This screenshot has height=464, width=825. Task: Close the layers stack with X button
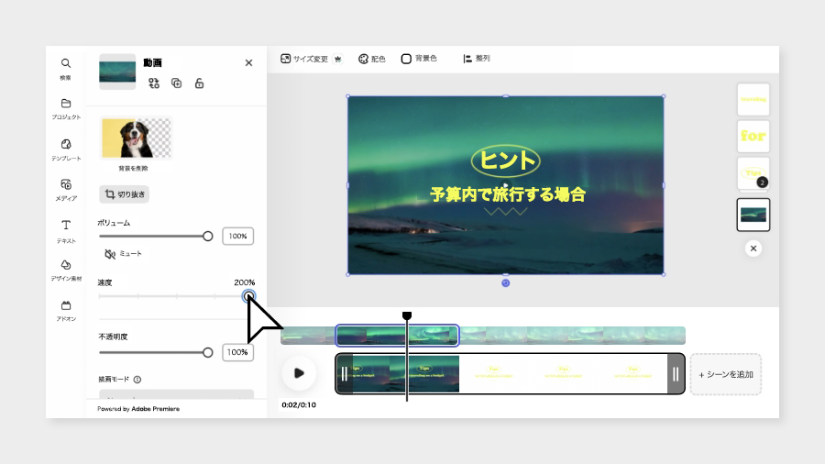tap(753, 249)
